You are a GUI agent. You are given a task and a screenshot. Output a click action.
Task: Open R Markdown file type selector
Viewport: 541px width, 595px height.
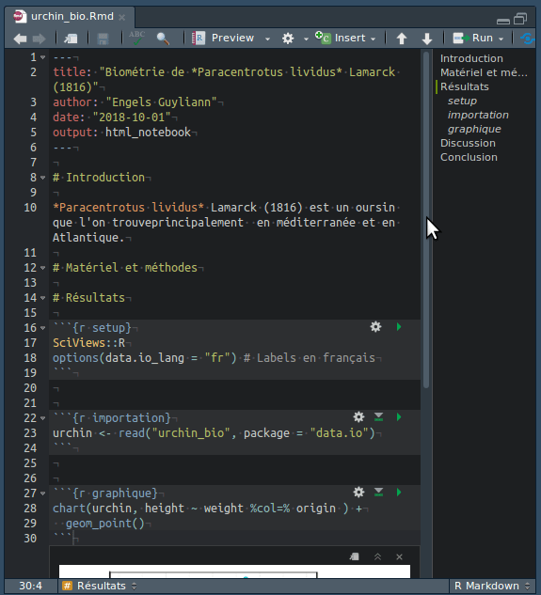pyautogui.click(x=492, y=586)
